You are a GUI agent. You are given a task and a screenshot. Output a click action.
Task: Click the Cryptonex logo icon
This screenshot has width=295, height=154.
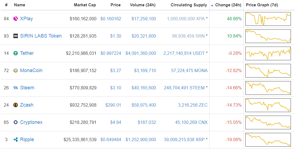coord(16,122)
